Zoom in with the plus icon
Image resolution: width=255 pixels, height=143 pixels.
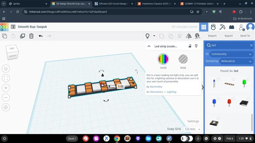tap(6, 88)
